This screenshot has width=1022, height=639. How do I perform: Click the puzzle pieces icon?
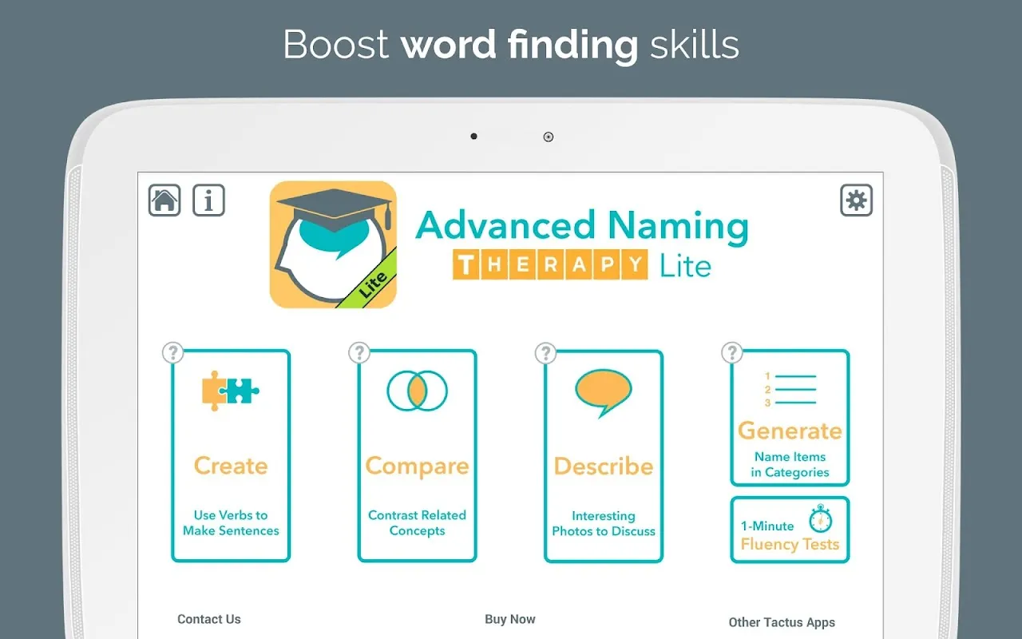tap(231, 391)
